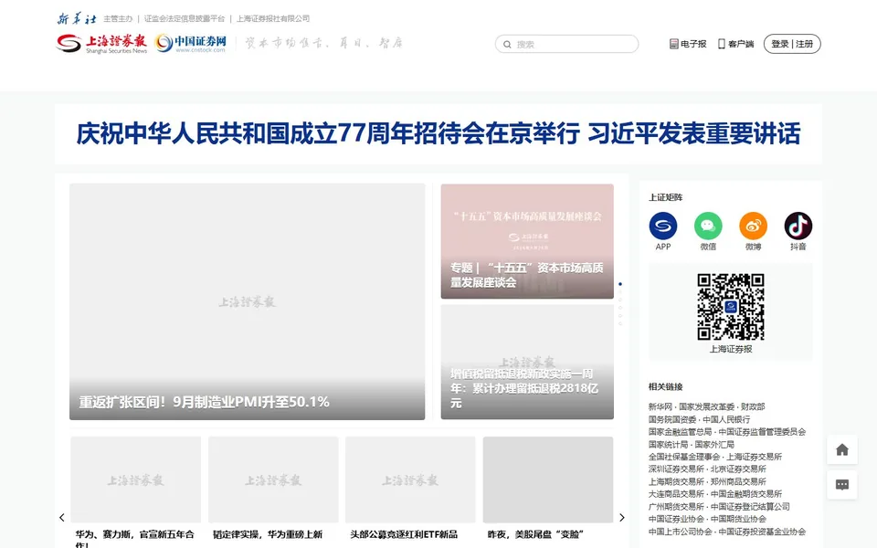
Task: Open the 抖音 TikTok icon
Action: pyautogui.click(x=798, y=226)
